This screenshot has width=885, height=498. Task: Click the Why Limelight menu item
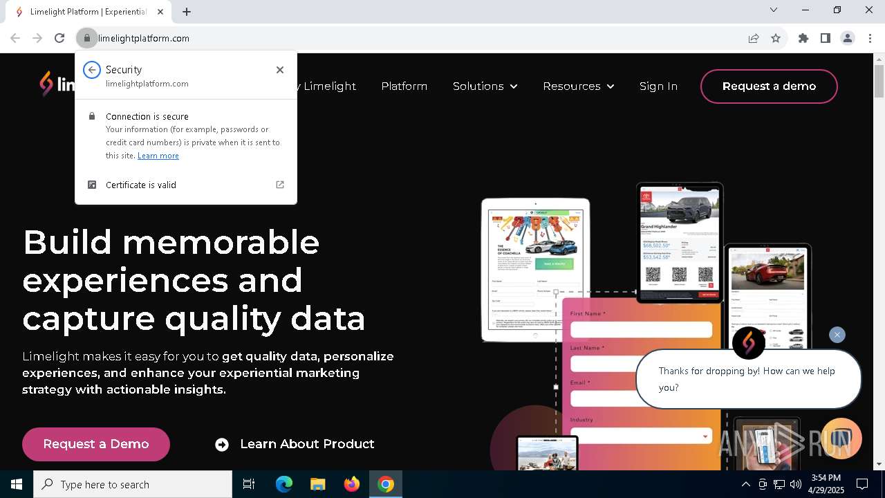click(x=326, y=86)
